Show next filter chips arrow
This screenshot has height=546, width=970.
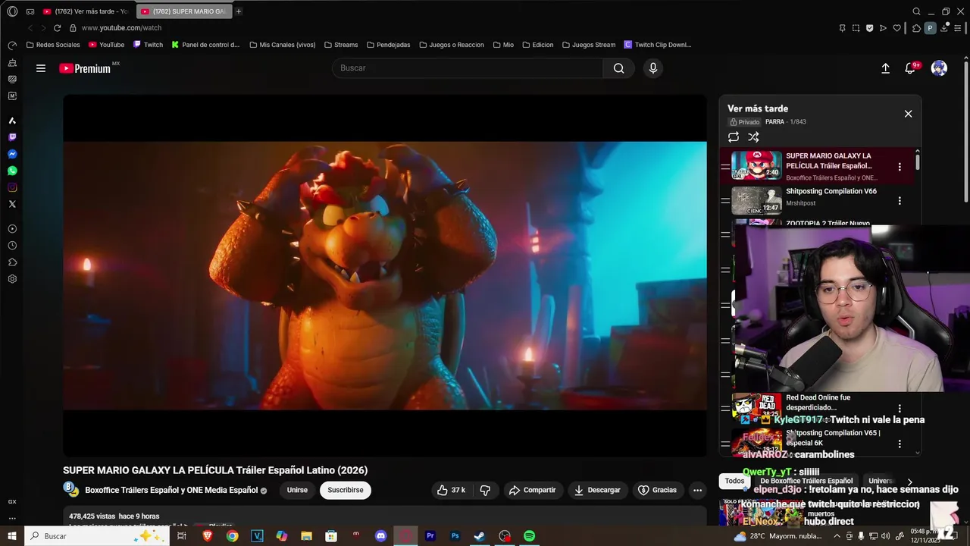(909, 482)
